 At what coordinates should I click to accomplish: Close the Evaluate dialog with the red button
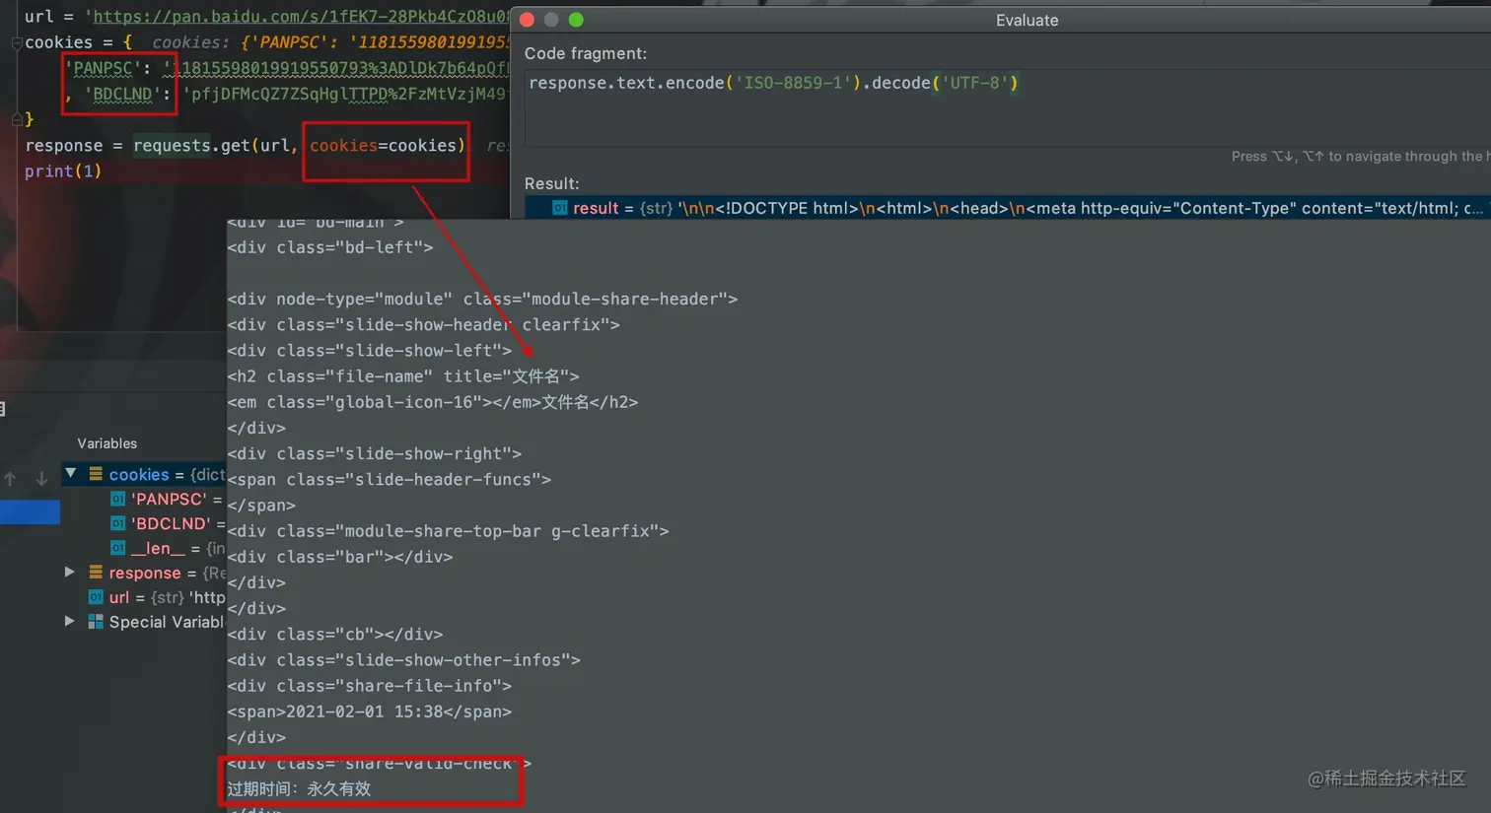[x=528, y=20]
